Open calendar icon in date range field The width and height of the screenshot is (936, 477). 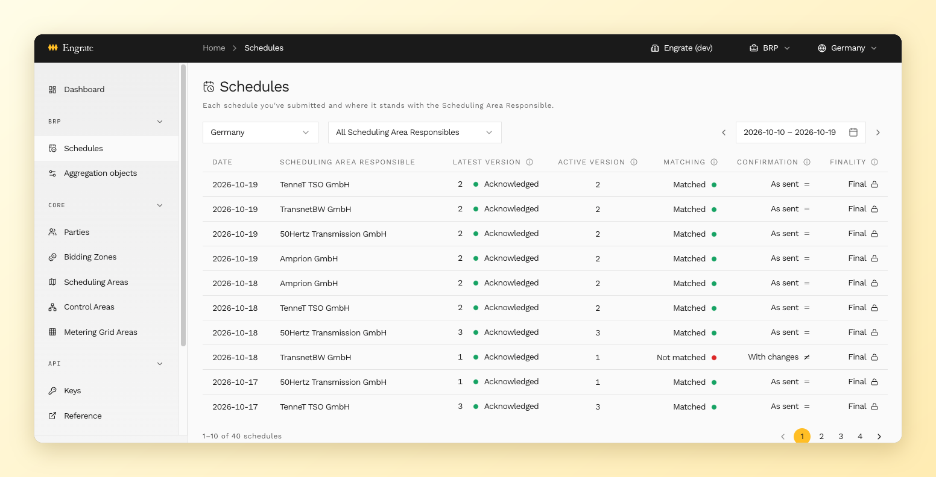coord(853,132)
